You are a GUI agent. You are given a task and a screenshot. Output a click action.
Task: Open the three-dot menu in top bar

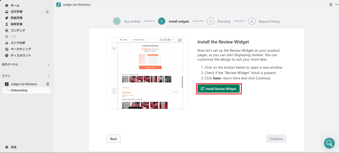[x=337, y=5]
